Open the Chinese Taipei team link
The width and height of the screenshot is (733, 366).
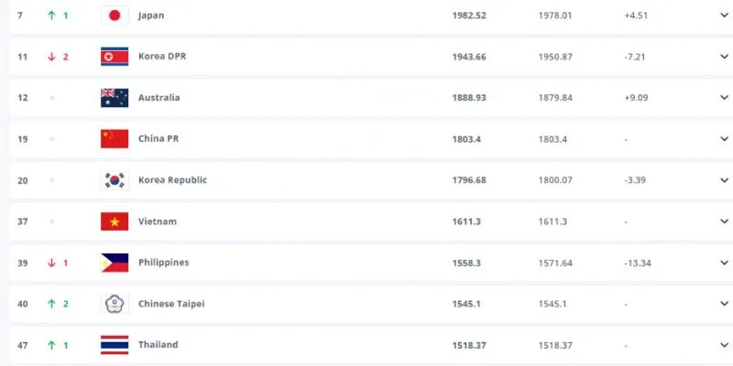tap(170, 304)
